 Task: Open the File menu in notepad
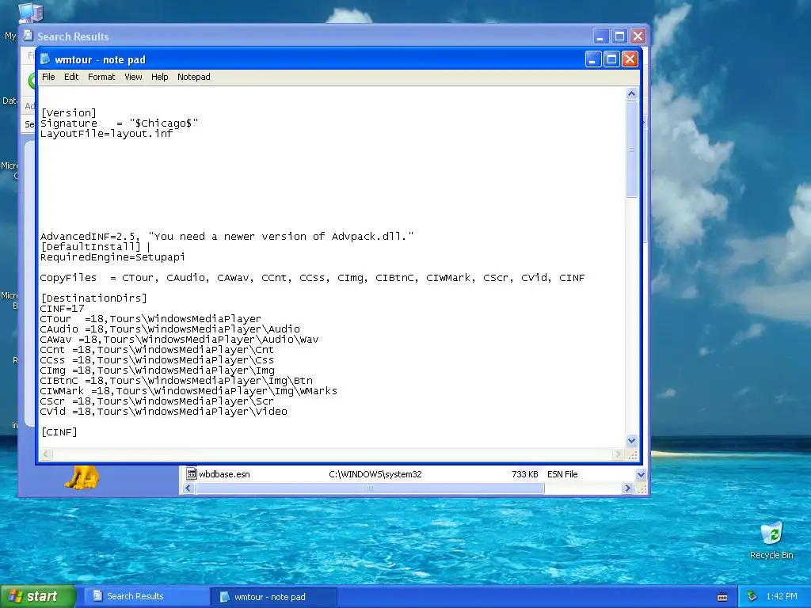48,77
